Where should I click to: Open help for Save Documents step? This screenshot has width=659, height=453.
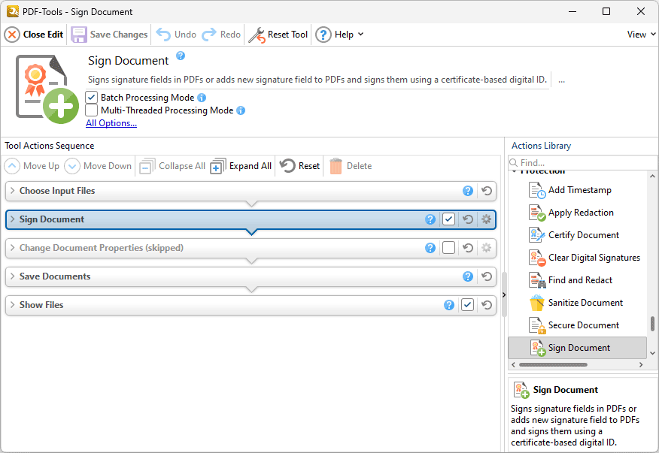coord(468,276)
